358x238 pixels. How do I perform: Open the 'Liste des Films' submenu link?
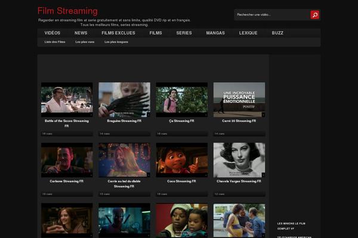point(55,42)
